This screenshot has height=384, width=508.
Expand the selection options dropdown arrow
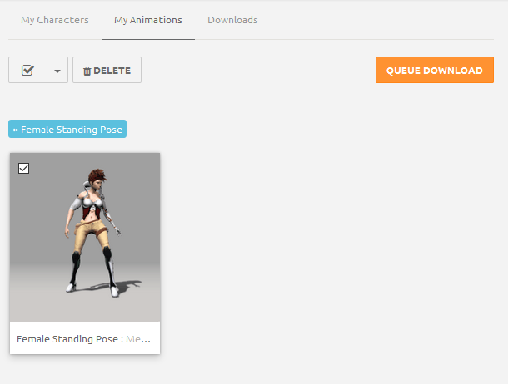[57, 70]
